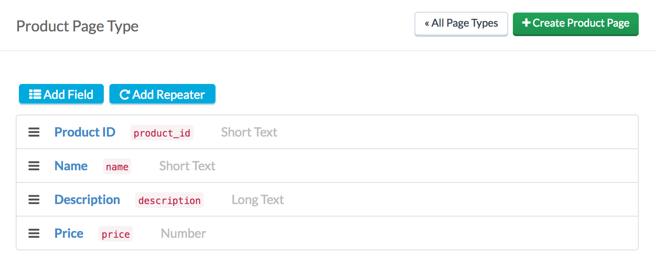Click the list icon on Add Field
The width and height of the screenshot is (656, 266).
tap(35, 95)
